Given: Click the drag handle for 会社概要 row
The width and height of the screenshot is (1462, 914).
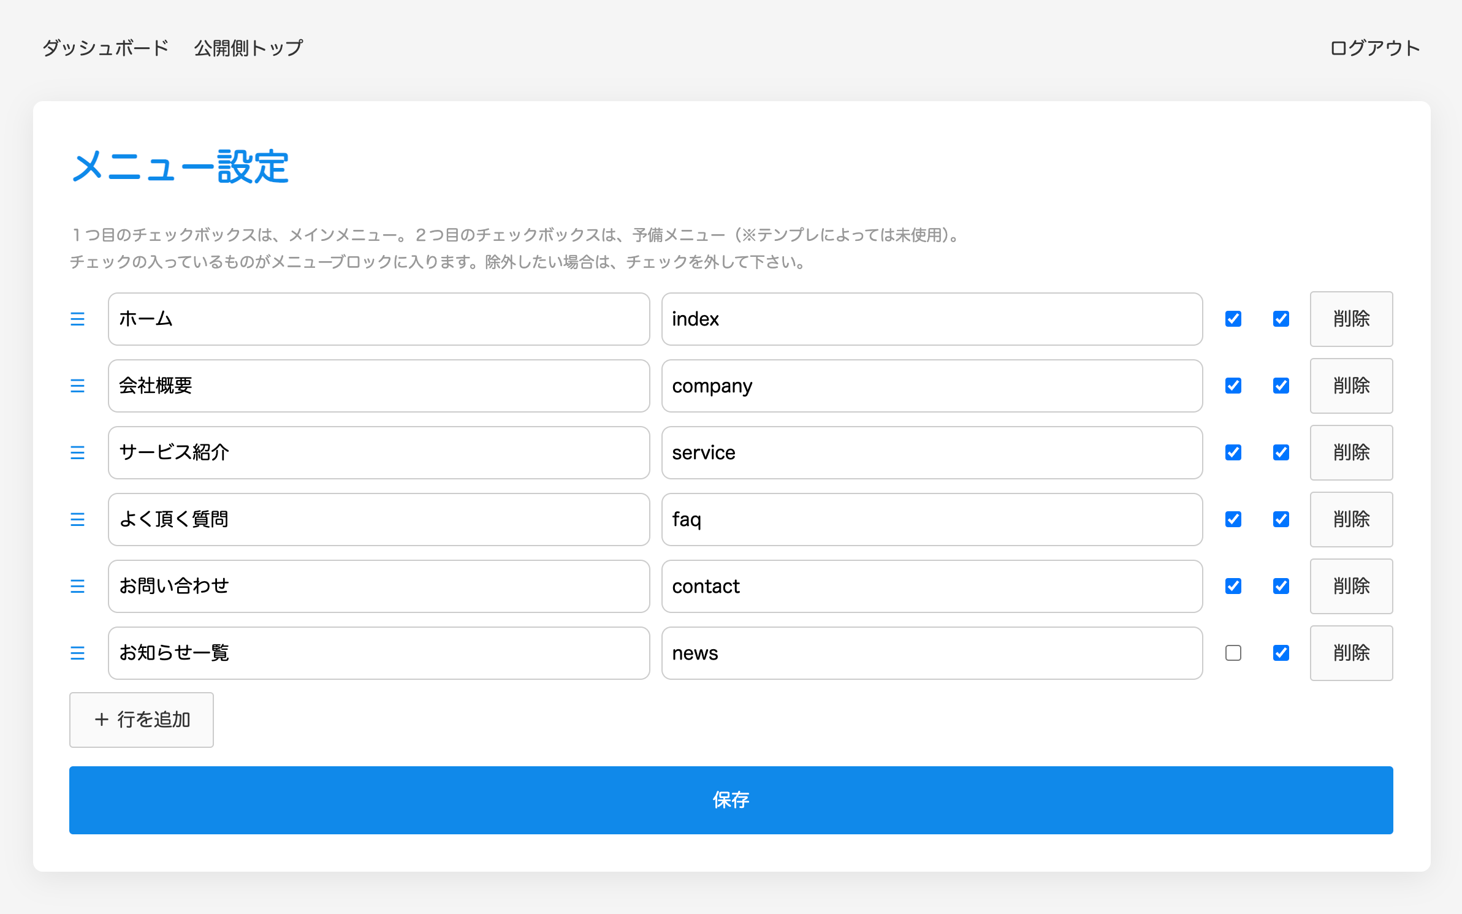Looking at the screenshot, I should click(77, 386).
